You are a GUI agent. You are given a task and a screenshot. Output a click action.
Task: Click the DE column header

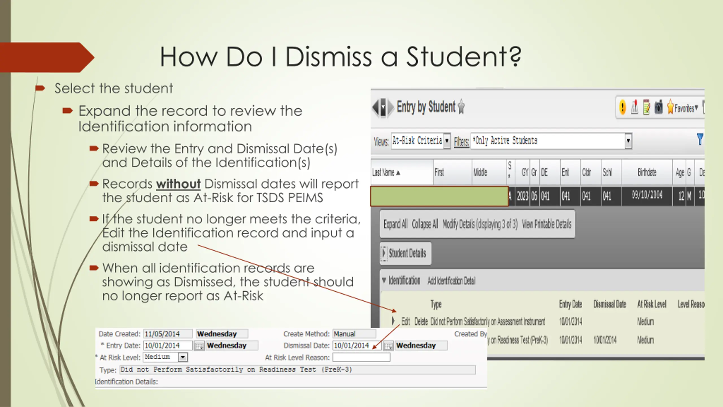(x=550, y=172)
